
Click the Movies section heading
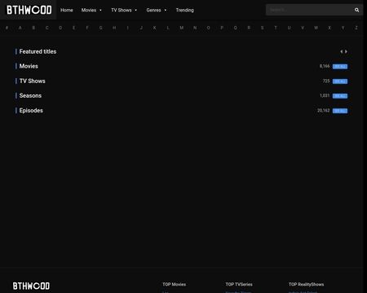pos(29,66)
